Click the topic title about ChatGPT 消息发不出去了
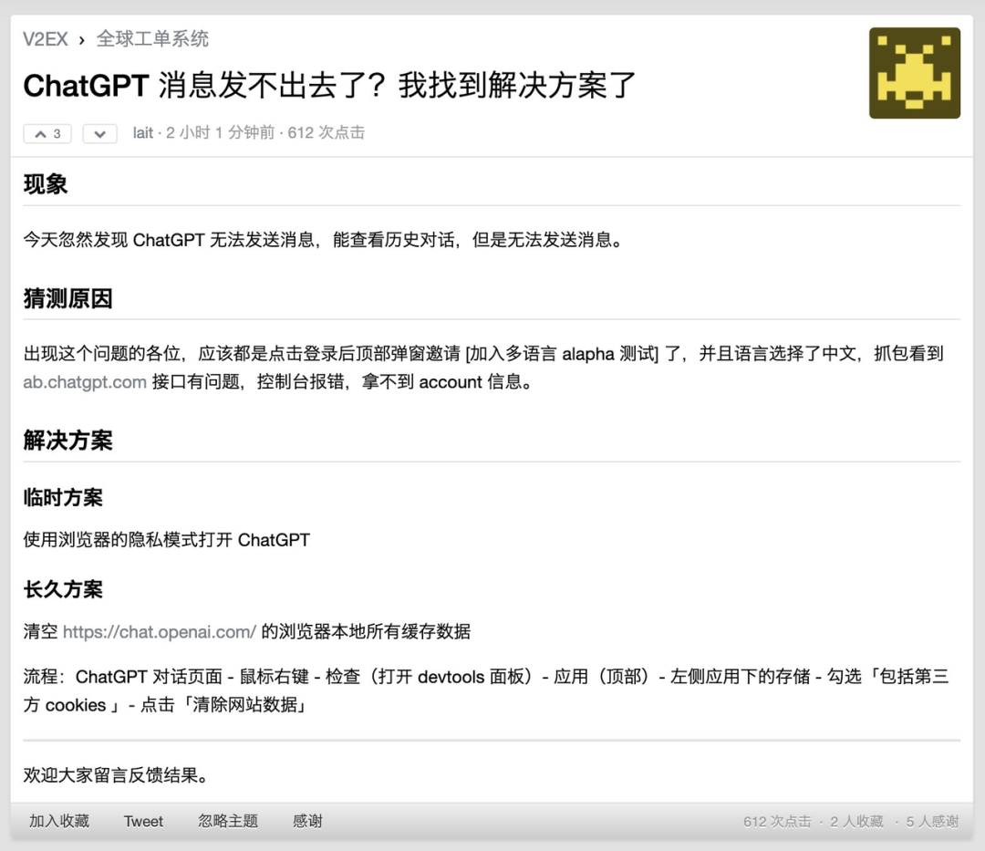The width and height of the screenshot is (985, 851). coord(330,86)
